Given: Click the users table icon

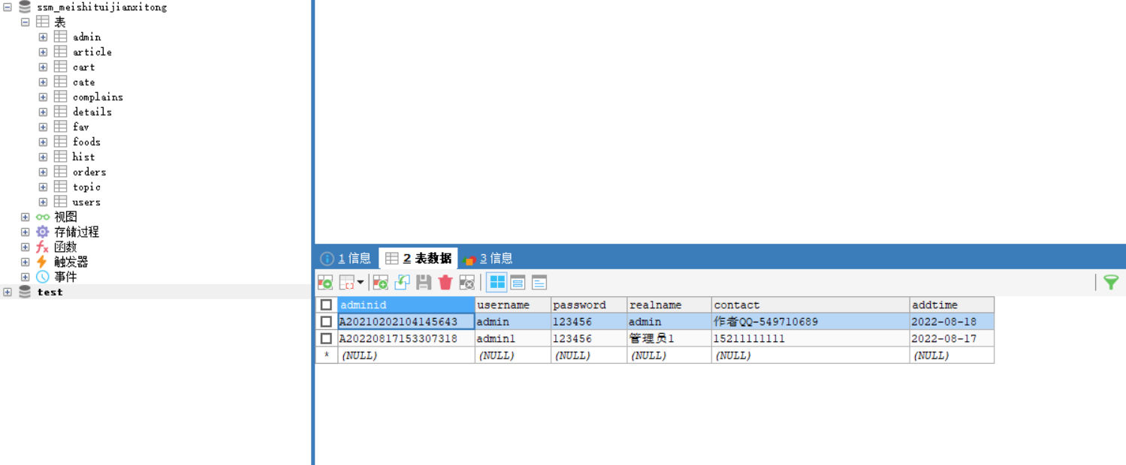Looking at the screenshot, I should coord(61,202).
